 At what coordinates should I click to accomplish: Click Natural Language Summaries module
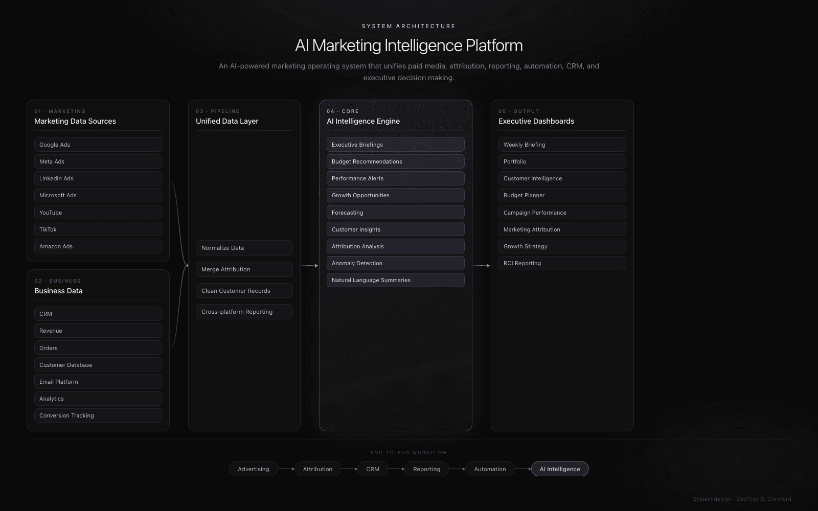coord(396,280)
